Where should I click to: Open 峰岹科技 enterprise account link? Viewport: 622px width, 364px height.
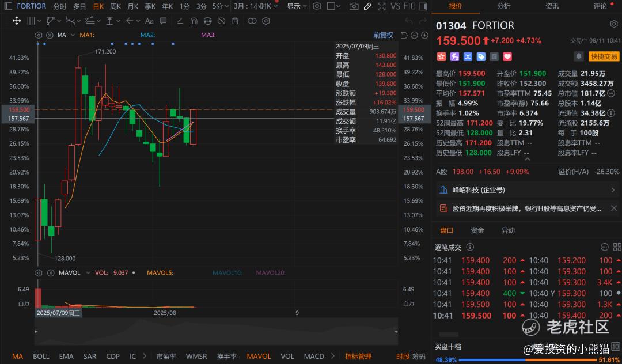pos(528,190)
